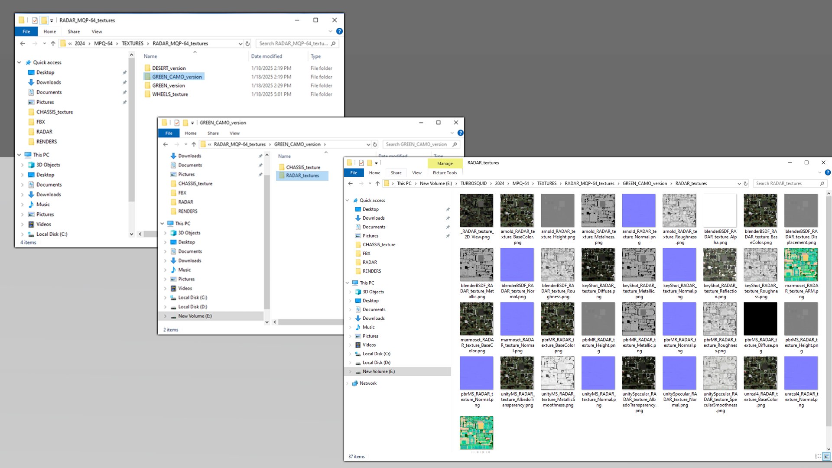Click back arrow in GREEN_CAMO_version window

(x=166, y=144)
